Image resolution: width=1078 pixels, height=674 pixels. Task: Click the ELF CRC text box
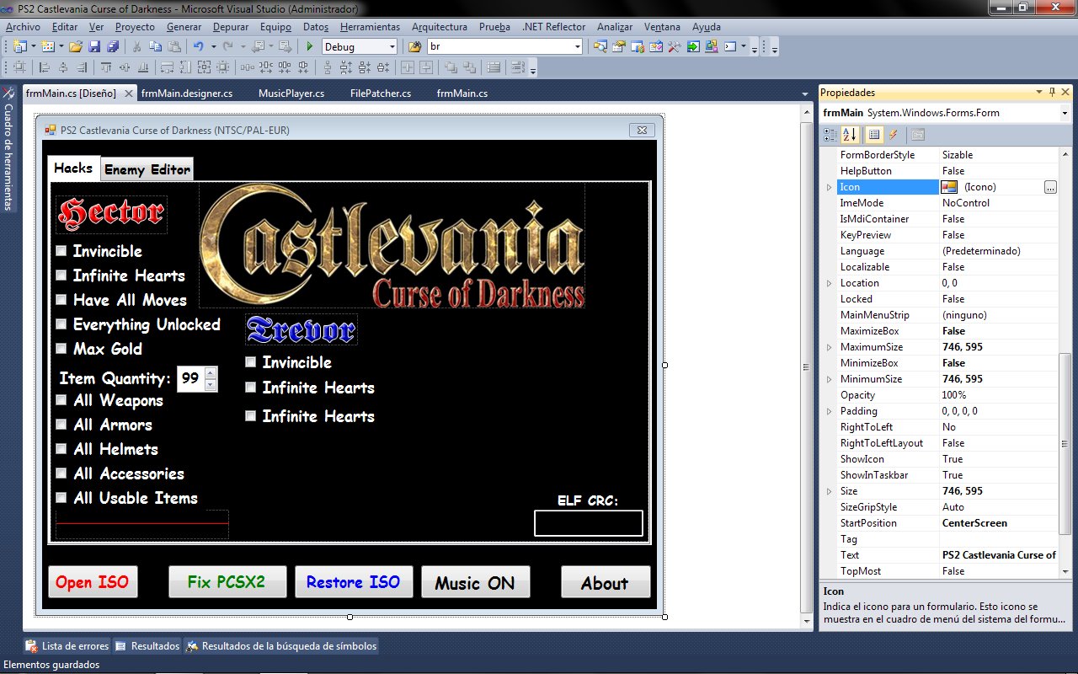(x=589, y=523)
